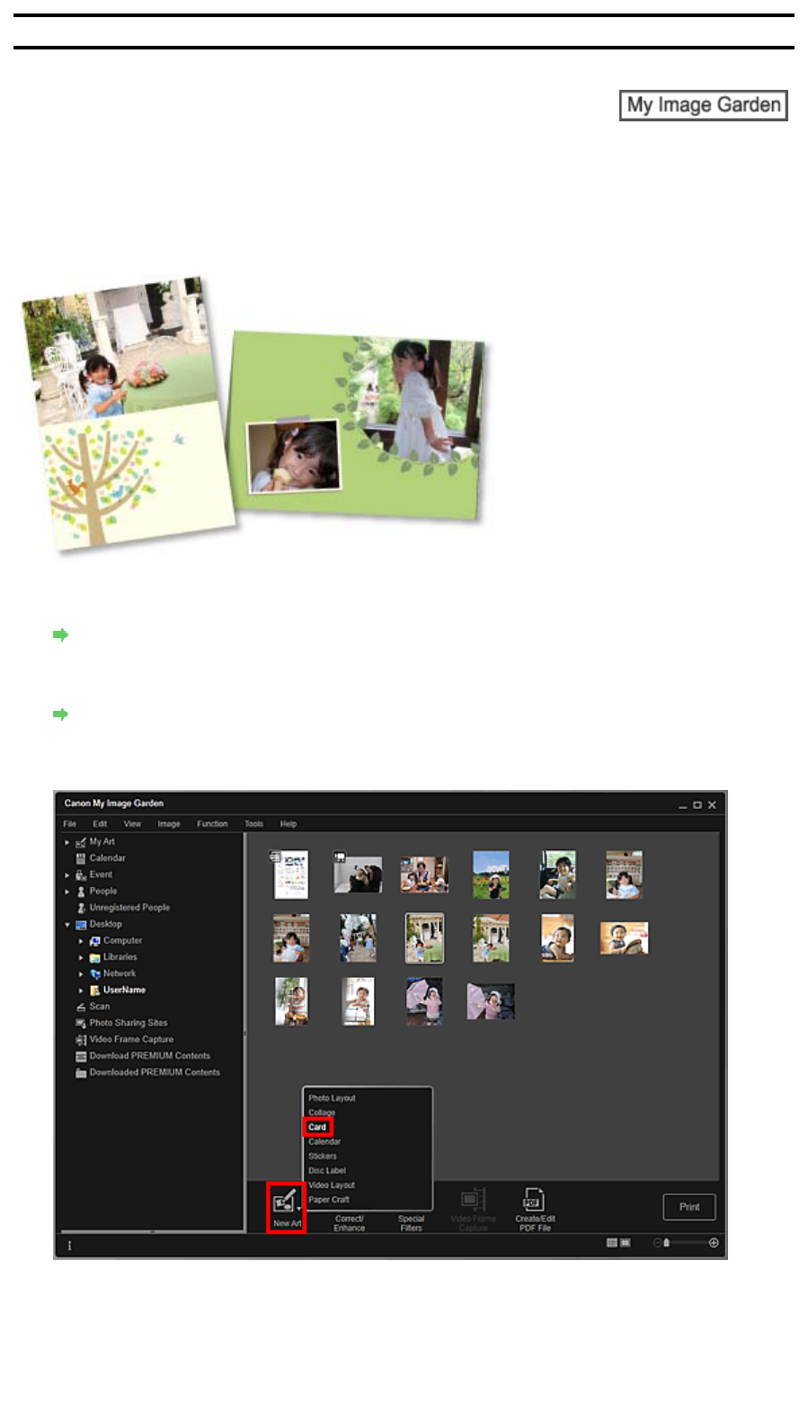808x1411 pixels.
Task: Select Libraries folder in tree
Action: (120, 957)
